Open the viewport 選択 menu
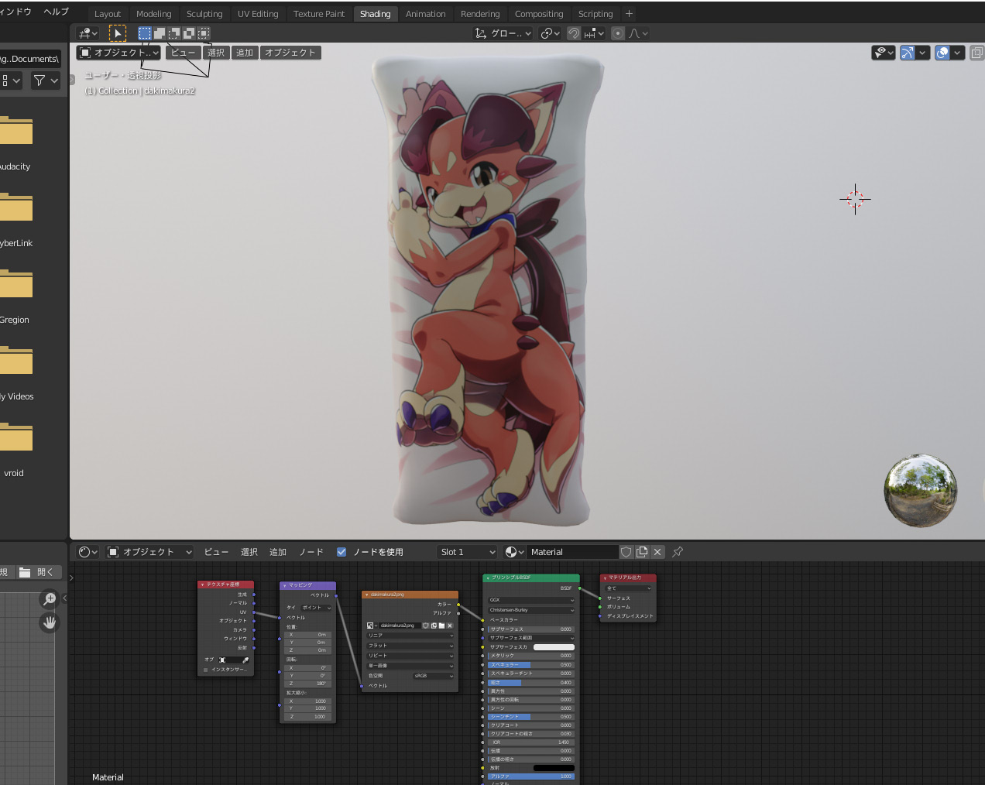Screen dimensions: 985x785 click(216, 53)
